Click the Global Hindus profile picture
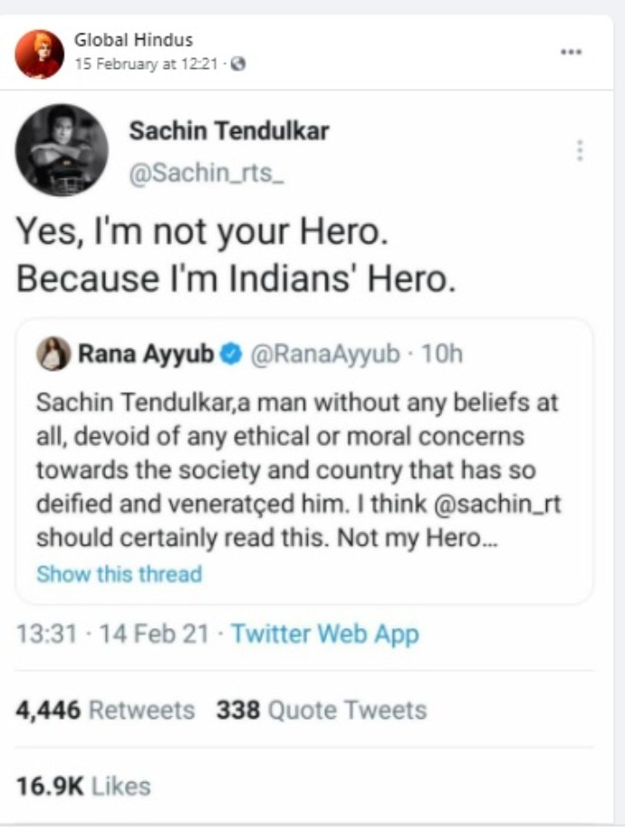The image size is (625, 833). 39,53
